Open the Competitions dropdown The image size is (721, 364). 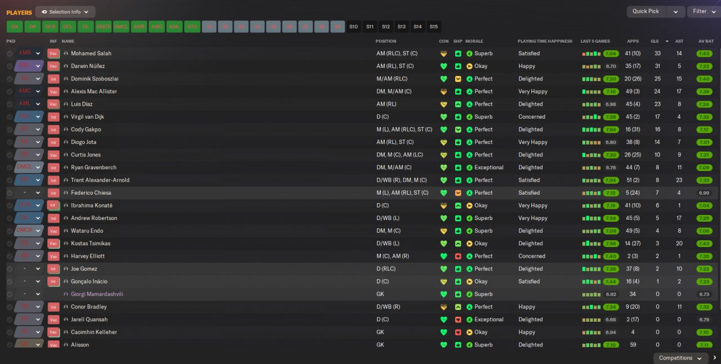(680, 358)
